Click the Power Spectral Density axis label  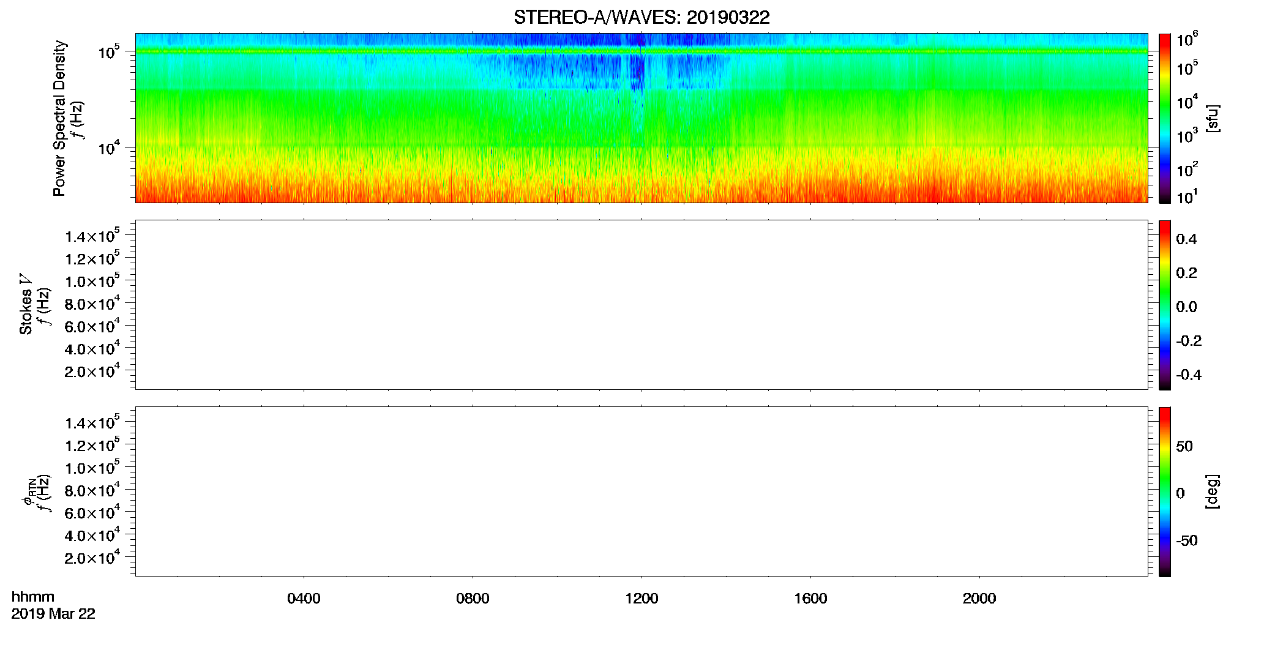click(59, 118)
